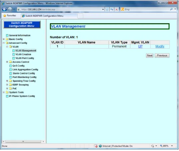
Task: Click the popup blocker status bar icon
Action: [x=96, y=146]
